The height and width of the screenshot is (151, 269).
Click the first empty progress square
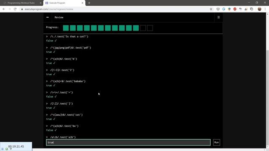(x=143, y=28)
